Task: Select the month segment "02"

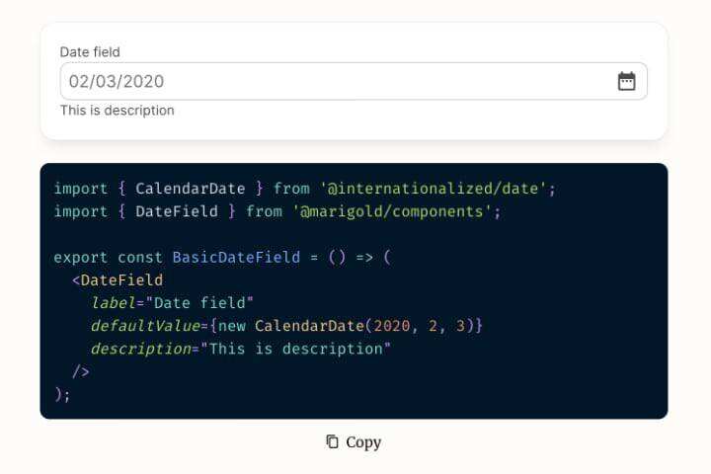Action: pyautogui.click(x=80, y=81)
